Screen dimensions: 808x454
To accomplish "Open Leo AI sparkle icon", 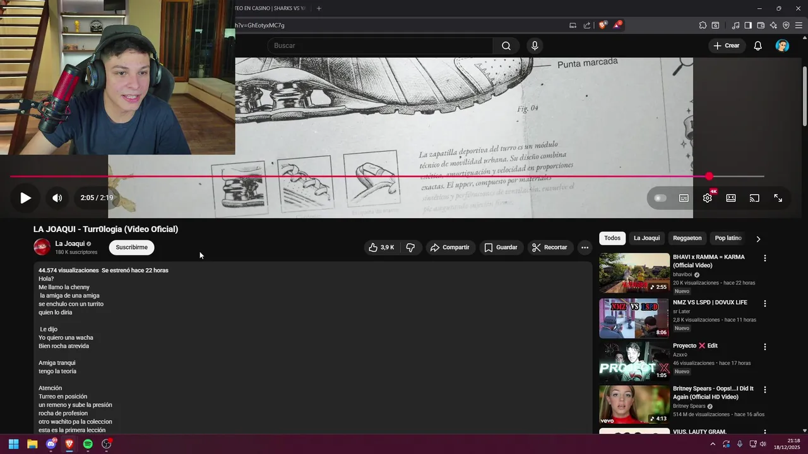I will pyautogui.click(x=773, y=25).
